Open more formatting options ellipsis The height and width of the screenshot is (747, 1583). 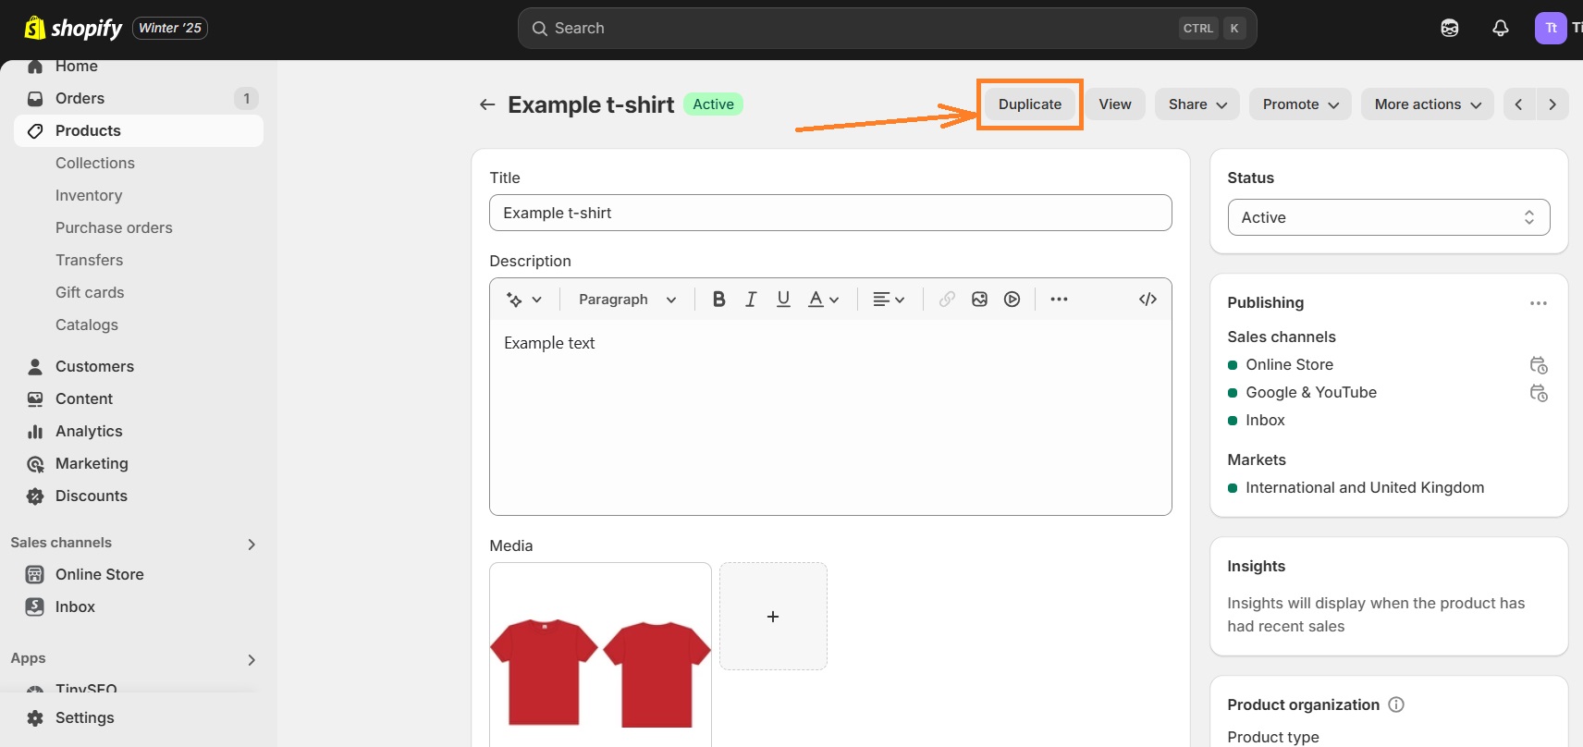tap(1059, 300)
